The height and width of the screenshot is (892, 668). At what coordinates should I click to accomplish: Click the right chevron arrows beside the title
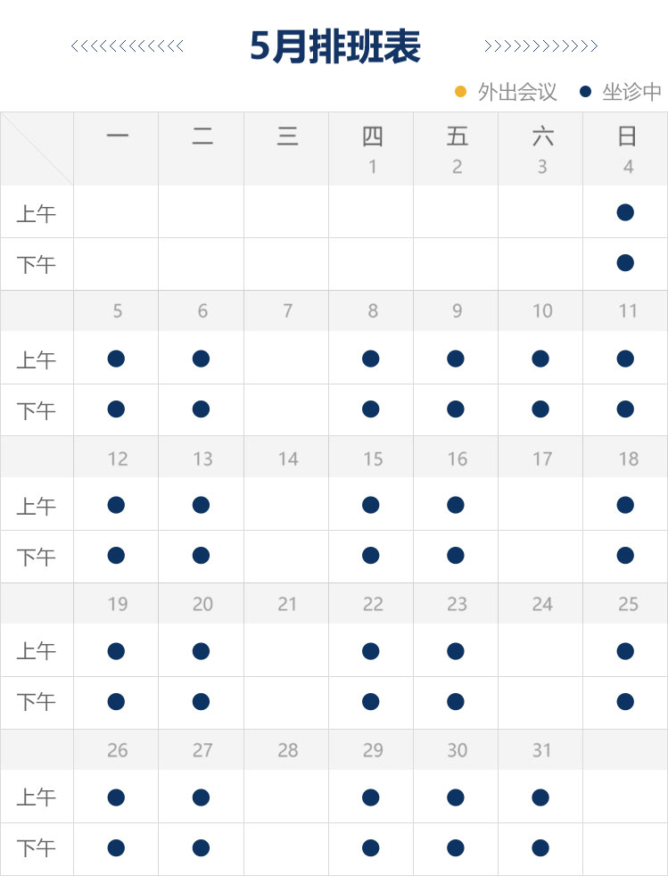click(x=540, y=46)
